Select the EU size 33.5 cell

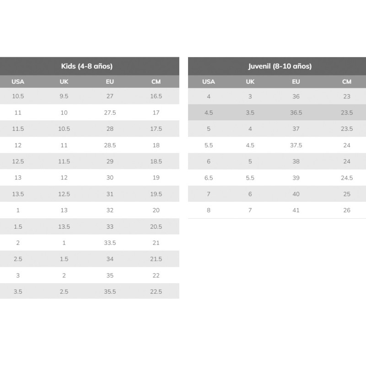coord(110,242)
